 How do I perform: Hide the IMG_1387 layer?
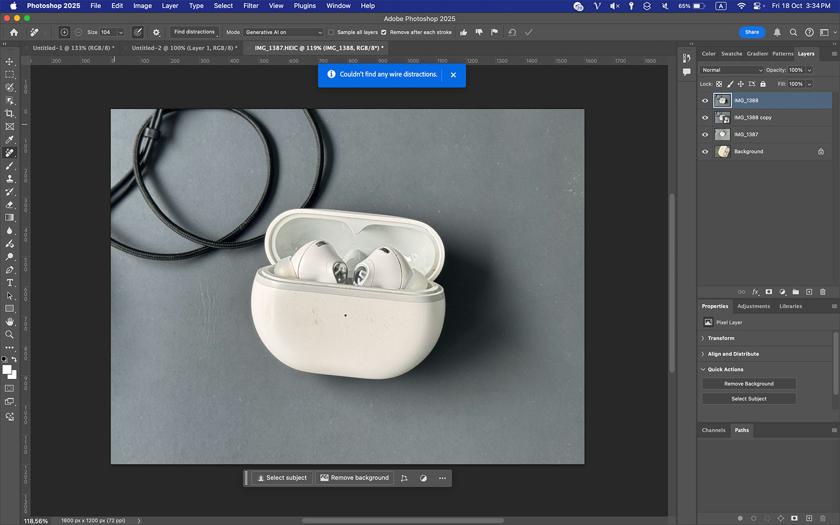tap(705, 135)
